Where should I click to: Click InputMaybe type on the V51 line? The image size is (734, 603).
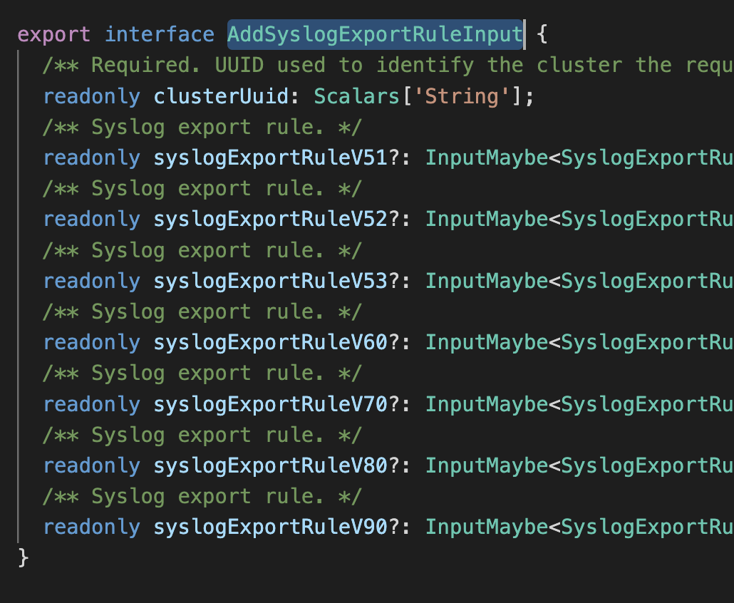(487, 158)
